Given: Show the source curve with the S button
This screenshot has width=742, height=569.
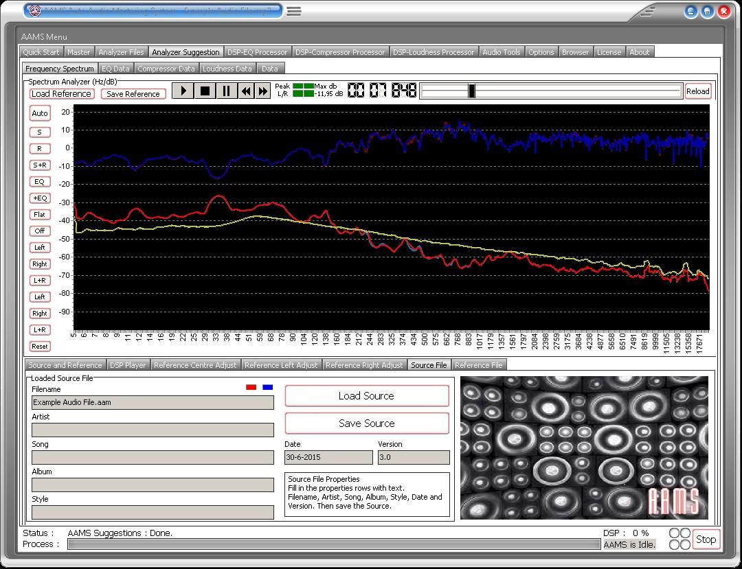Looking at the screenshot, I should [40, 132].
